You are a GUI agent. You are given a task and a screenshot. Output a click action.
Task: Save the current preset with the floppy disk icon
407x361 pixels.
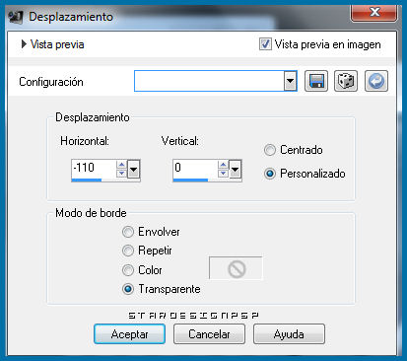click(316, 81)
